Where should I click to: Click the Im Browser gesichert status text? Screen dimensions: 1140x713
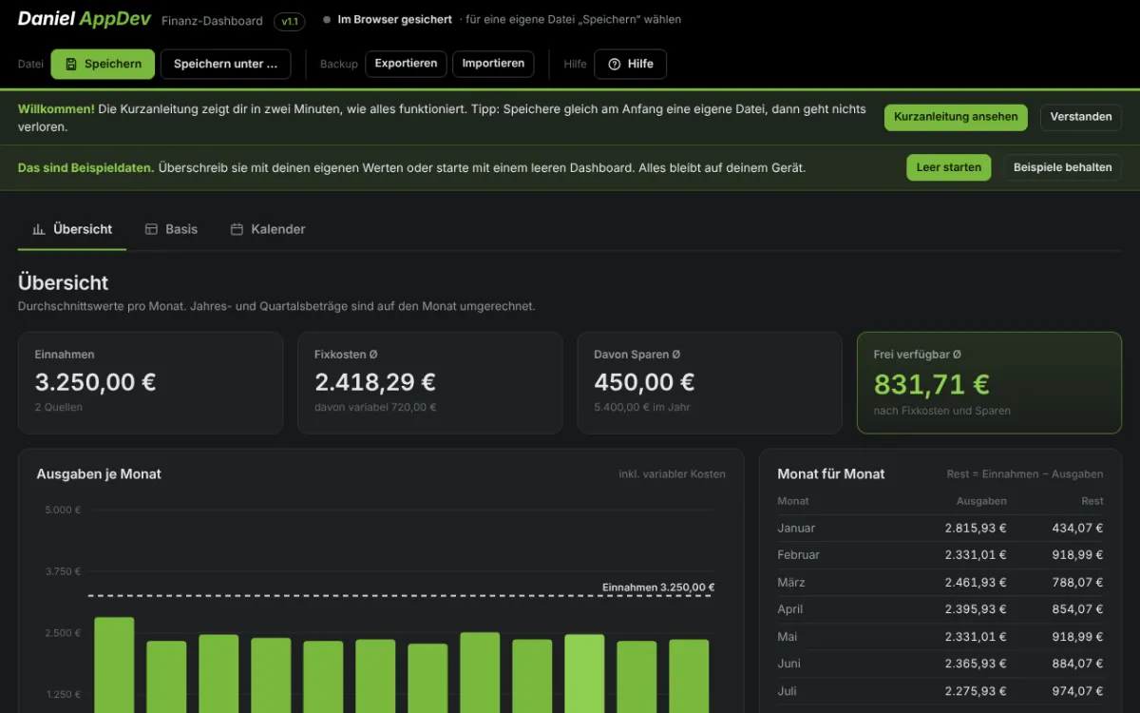(395, 19)
